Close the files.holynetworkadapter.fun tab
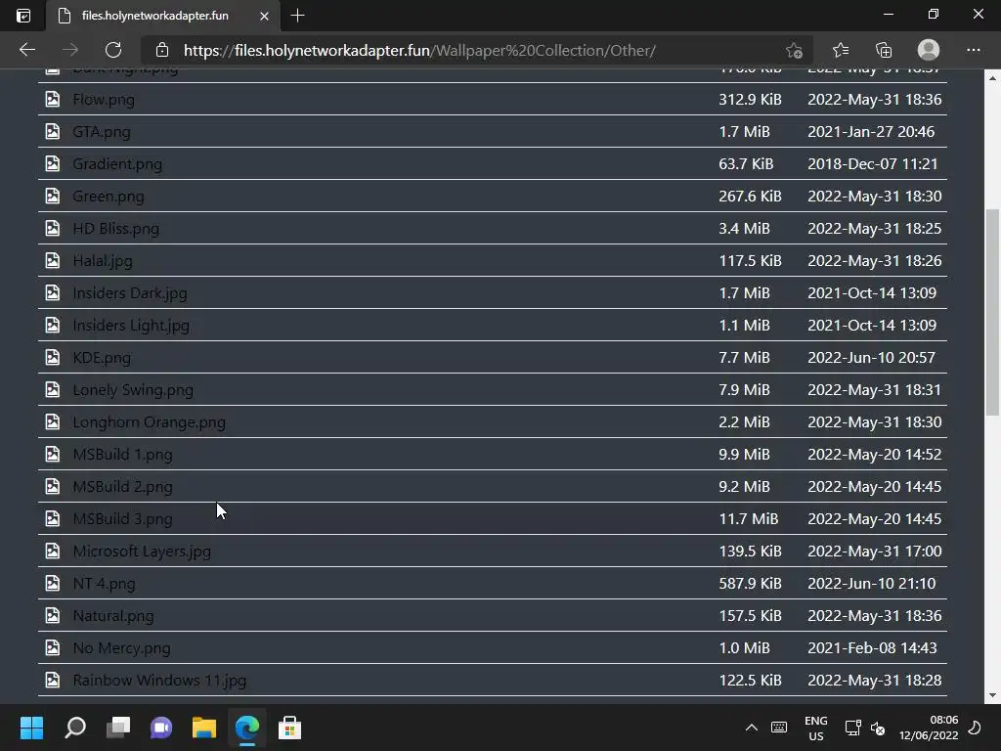The width and height of the screenshot is (1001, 751). (264, 16)
